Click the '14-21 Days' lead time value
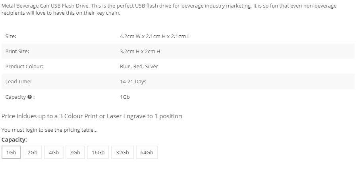Image resolution: width=359 pixels, height=169 pixels. click(x=133, y=82)
